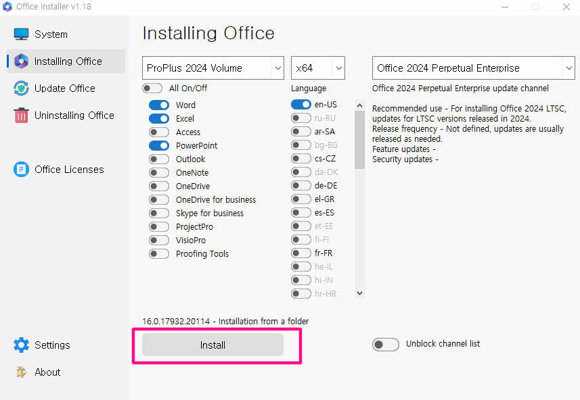Open the x64 architecture dropdown
The height and width of the screenshot is (400, 580).
pos(318,68)
